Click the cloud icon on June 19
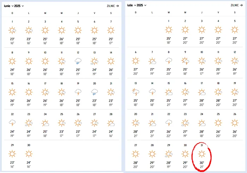Image resolution: width=247 pixels, height=173 pixels. (x=78, y=92)
